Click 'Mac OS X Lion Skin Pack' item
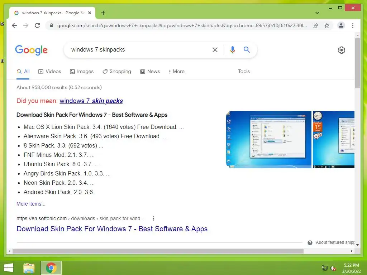This screenshot has height=275, width=367. tap(104, 127)
